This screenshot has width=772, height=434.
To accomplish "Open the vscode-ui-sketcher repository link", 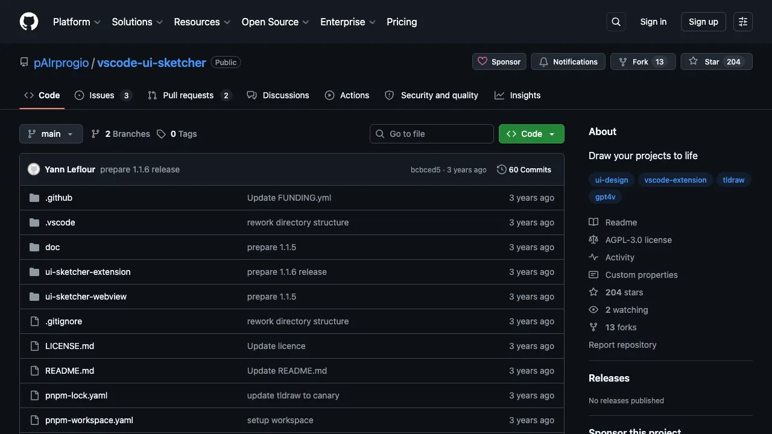I will 151,62.
